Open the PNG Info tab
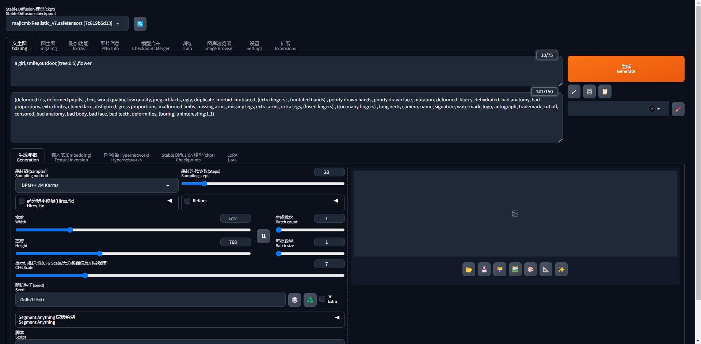This screenshot has width=701, height=344. point(110,46)
